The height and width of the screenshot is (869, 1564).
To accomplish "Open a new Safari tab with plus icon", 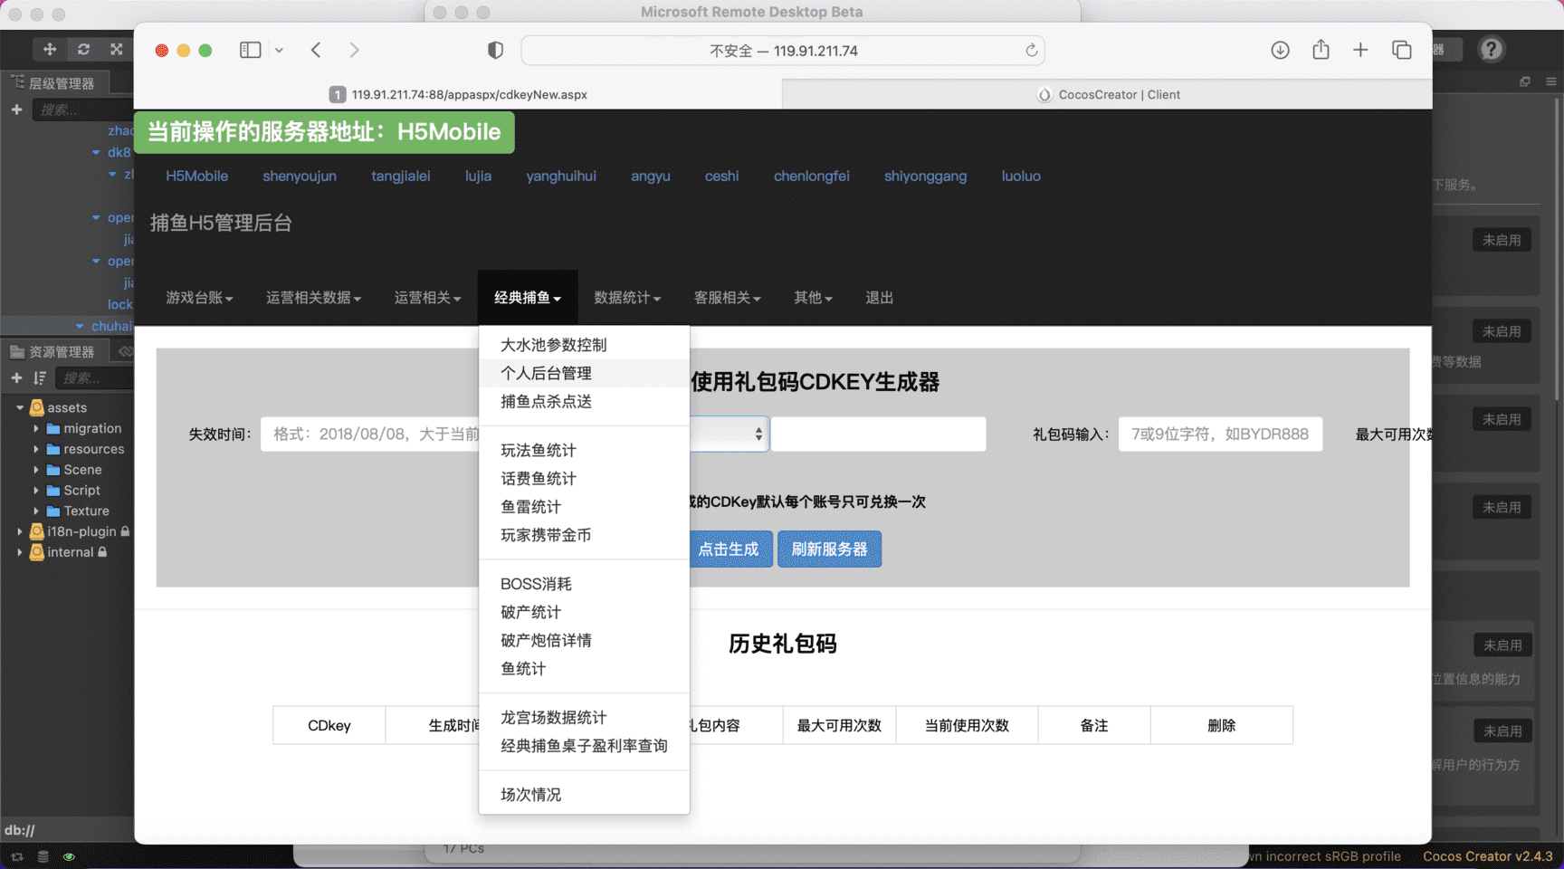I will pos(1360,50).
